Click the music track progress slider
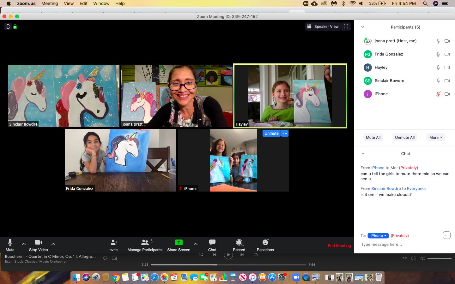 228,265
